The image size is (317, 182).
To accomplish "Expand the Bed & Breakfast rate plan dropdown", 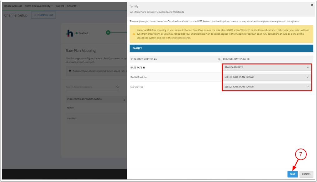I will coord(267,77).
